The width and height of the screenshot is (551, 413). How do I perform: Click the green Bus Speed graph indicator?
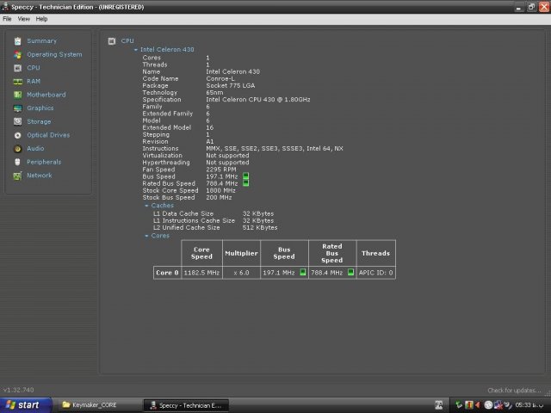coord(245,176)
